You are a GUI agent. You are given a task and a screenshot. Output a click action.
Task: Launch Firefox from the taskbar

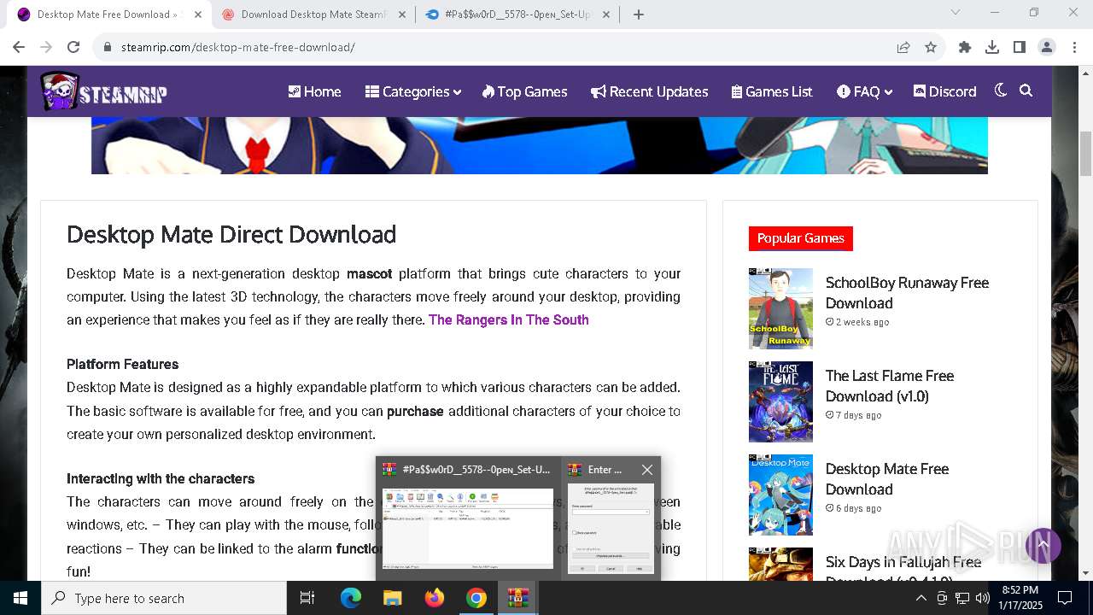pos(435,598)
